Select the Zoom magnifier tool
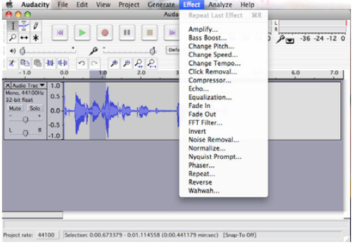The width and height of the screenshot is (353, 246). 13,37
